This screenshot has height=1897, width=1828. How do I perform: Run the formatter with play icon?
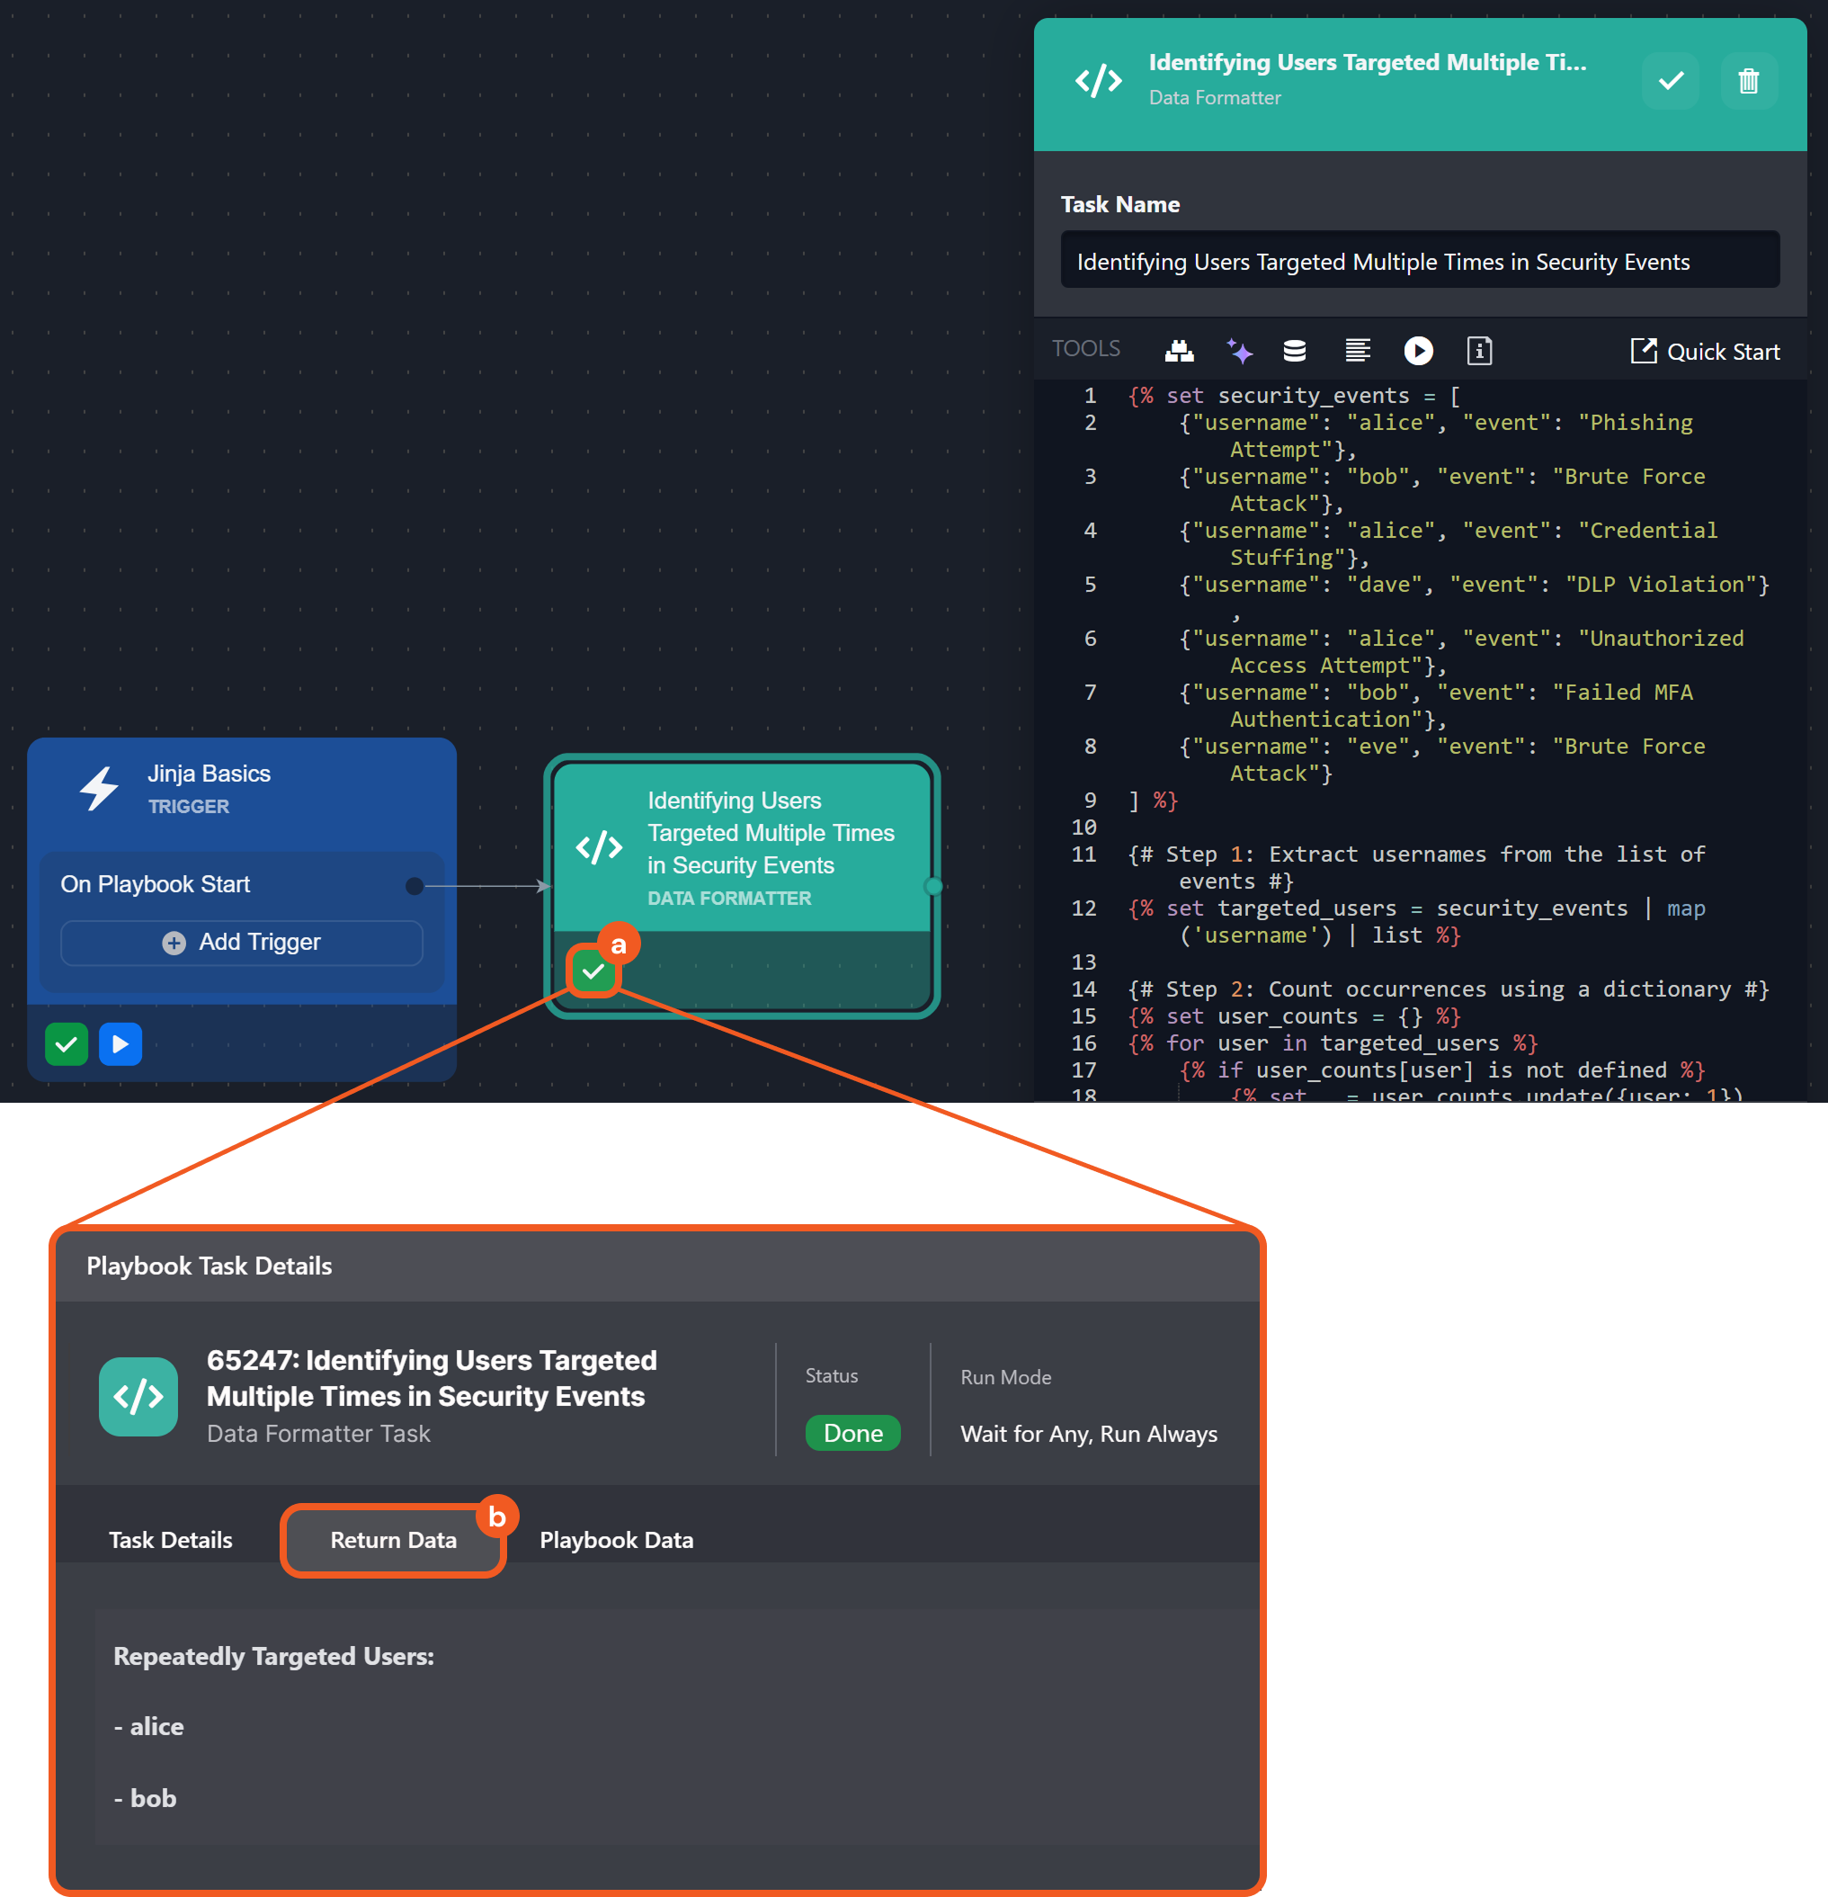pyautogui.click(x=1418, y=351)
